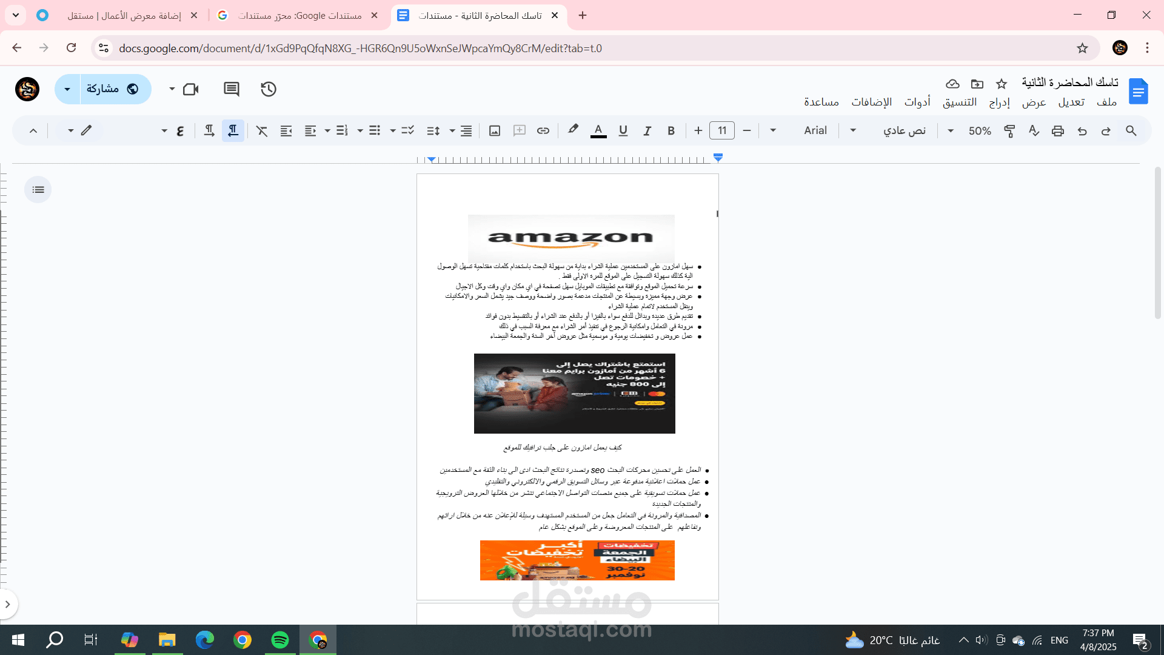Click the Chrome address bar URL
Viewport: 1164px width, 655px height.
(x=360, y=48)
